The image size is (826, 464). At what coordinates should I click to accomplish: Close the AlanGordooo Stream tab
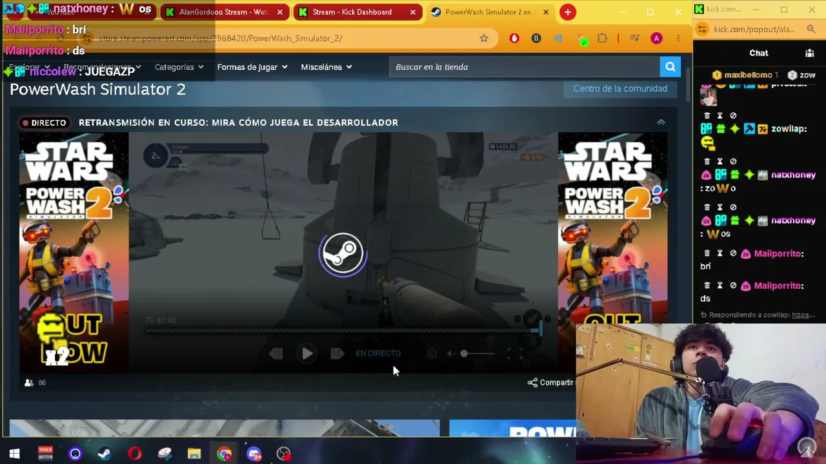click(280, 12)
